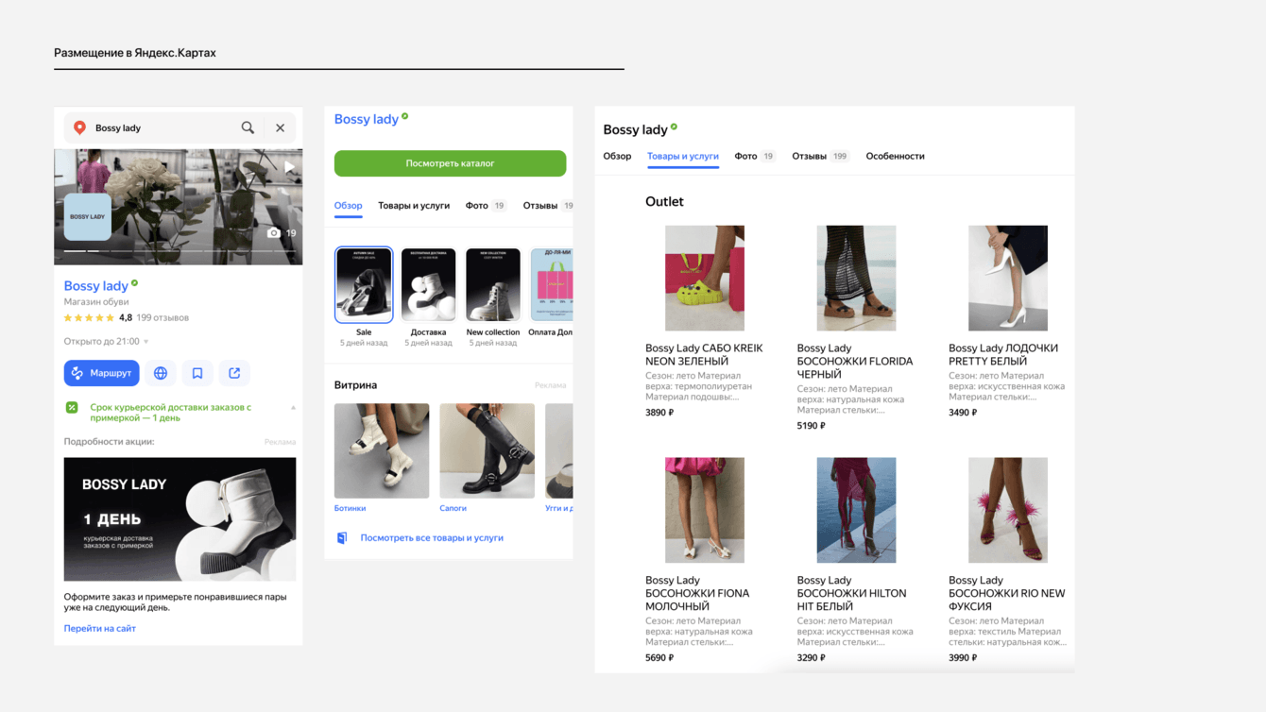Click the BOSSY LADY store logo thumbnail
This screenshot has width=1266, height=712.
pyautogui.click(x=88, y=217)
